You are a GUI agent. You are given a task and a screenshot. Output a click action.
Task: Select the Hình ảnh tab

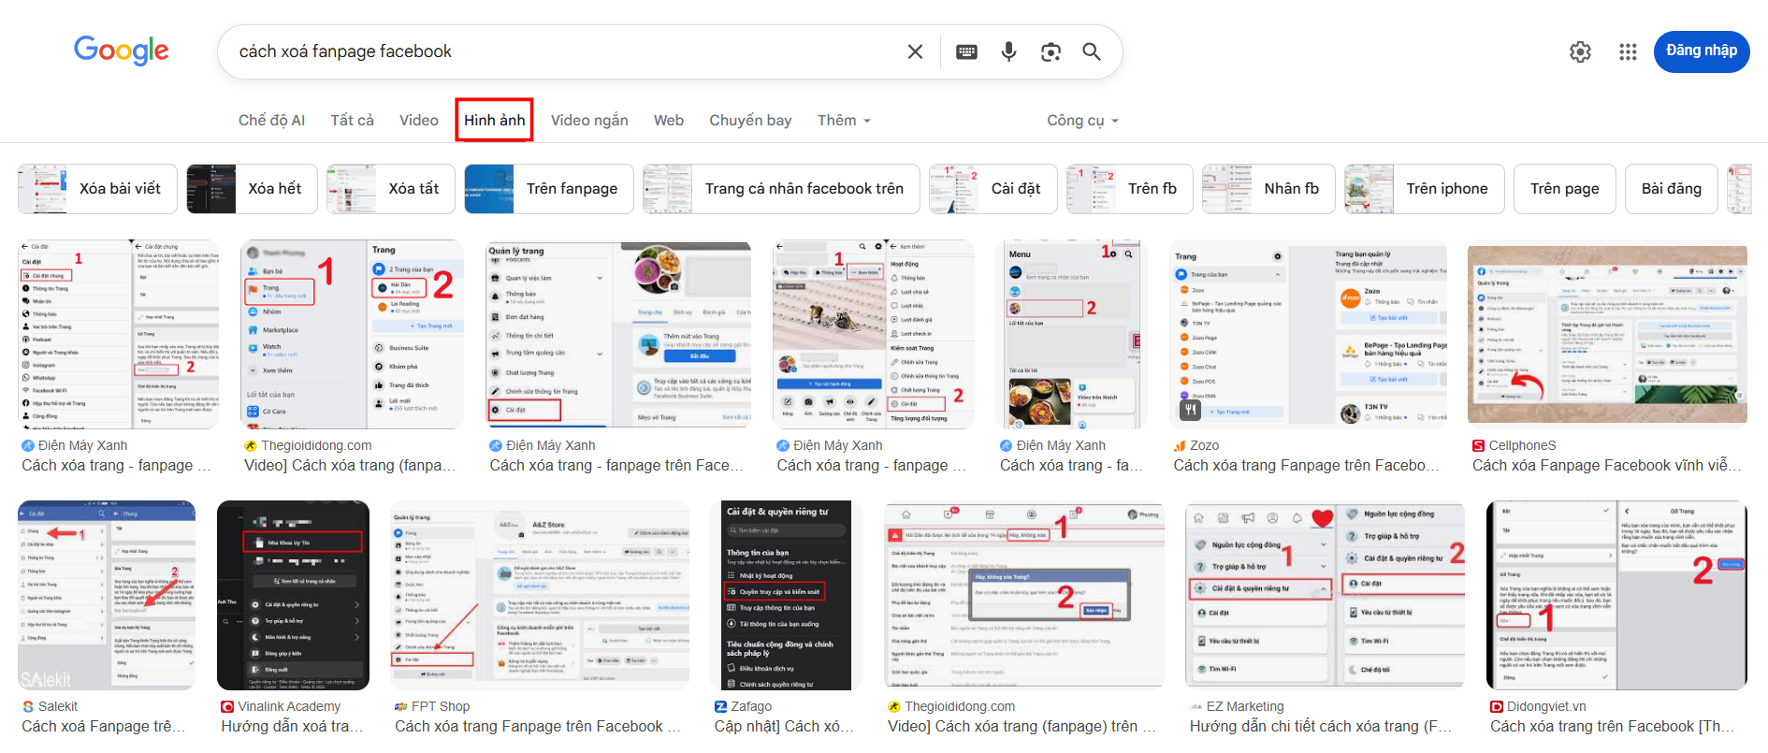494,120
